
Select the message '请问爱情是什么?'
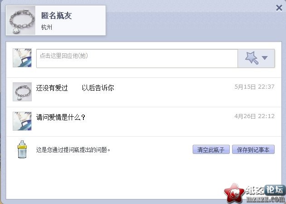pyautogui.click(x=61, y=117)
